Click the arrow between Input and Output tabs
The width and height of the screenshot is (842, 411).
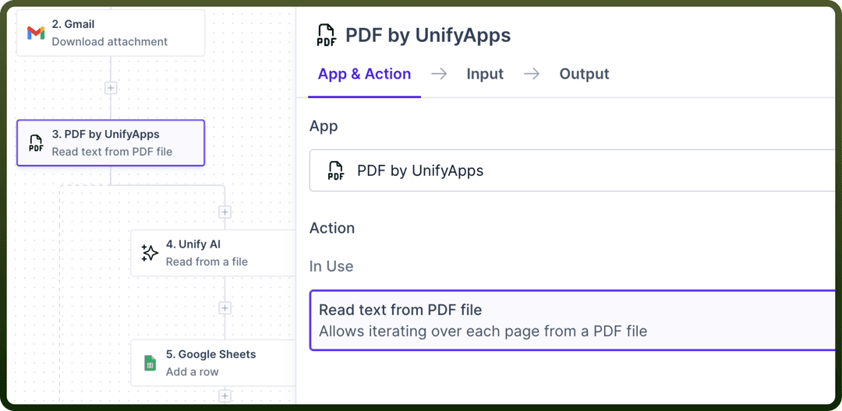[532, 74]
